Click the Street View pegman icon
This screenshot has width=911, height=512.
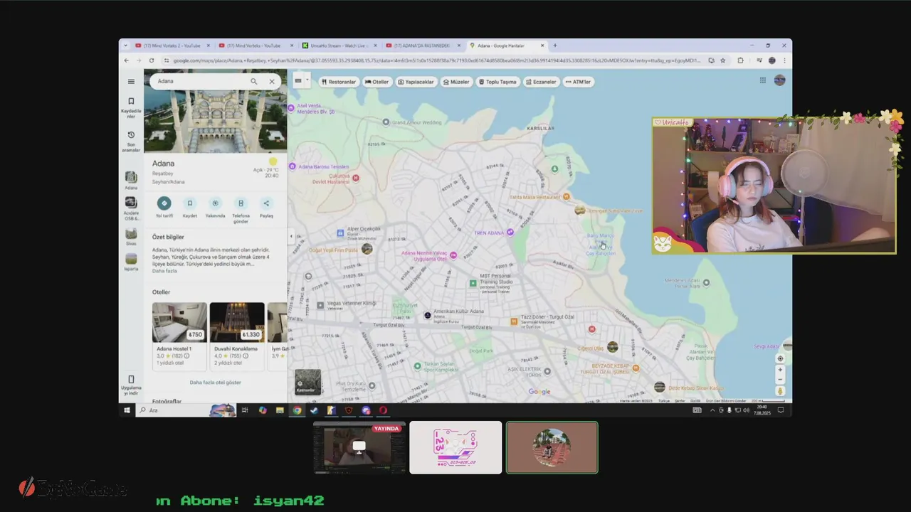tap(780, 391)
